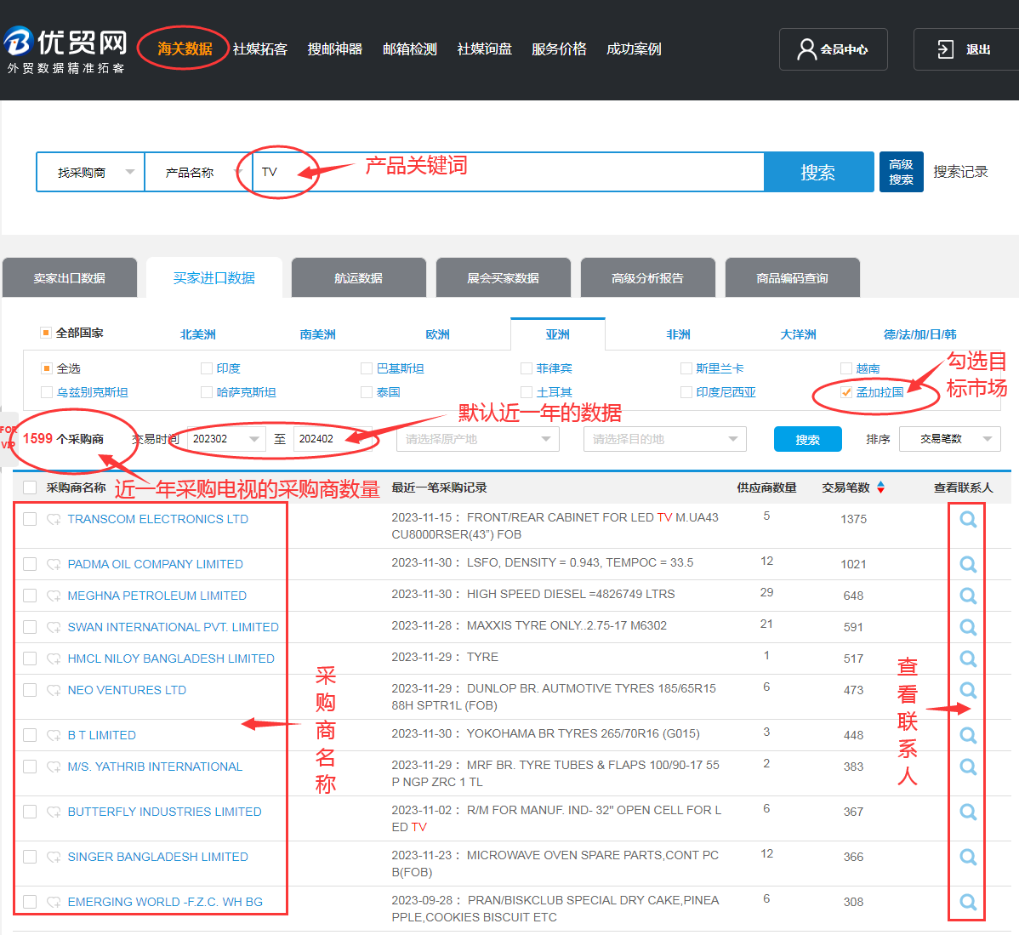Viewport: 1019px width, 935px height.
Task: Open the 找采购商 search type dropdown
Action: (91, 173)
